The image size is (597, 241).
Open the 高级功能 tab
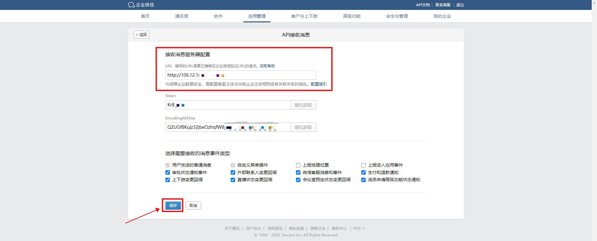[352, 16]
